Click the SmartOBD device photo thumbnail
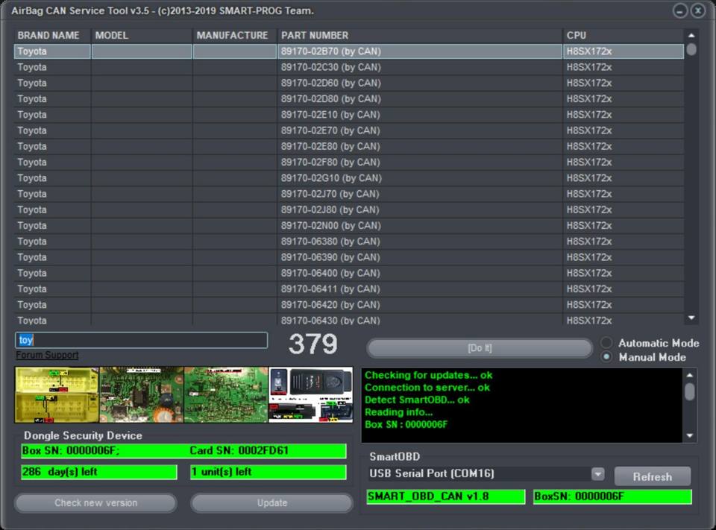 click(x=310, y=394)
